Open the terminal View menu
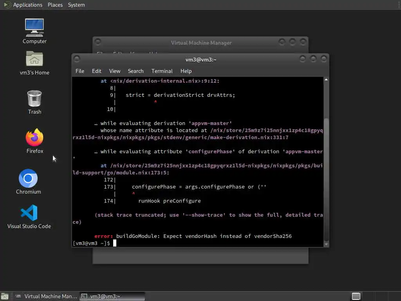The width and height of the screenshot is (401, 301). (115, 71)
